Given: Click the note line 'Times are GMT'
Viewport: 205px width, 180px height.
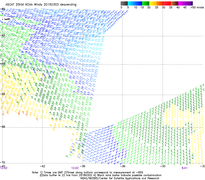Looking at the screenshot, I should [x=53, y=173].
